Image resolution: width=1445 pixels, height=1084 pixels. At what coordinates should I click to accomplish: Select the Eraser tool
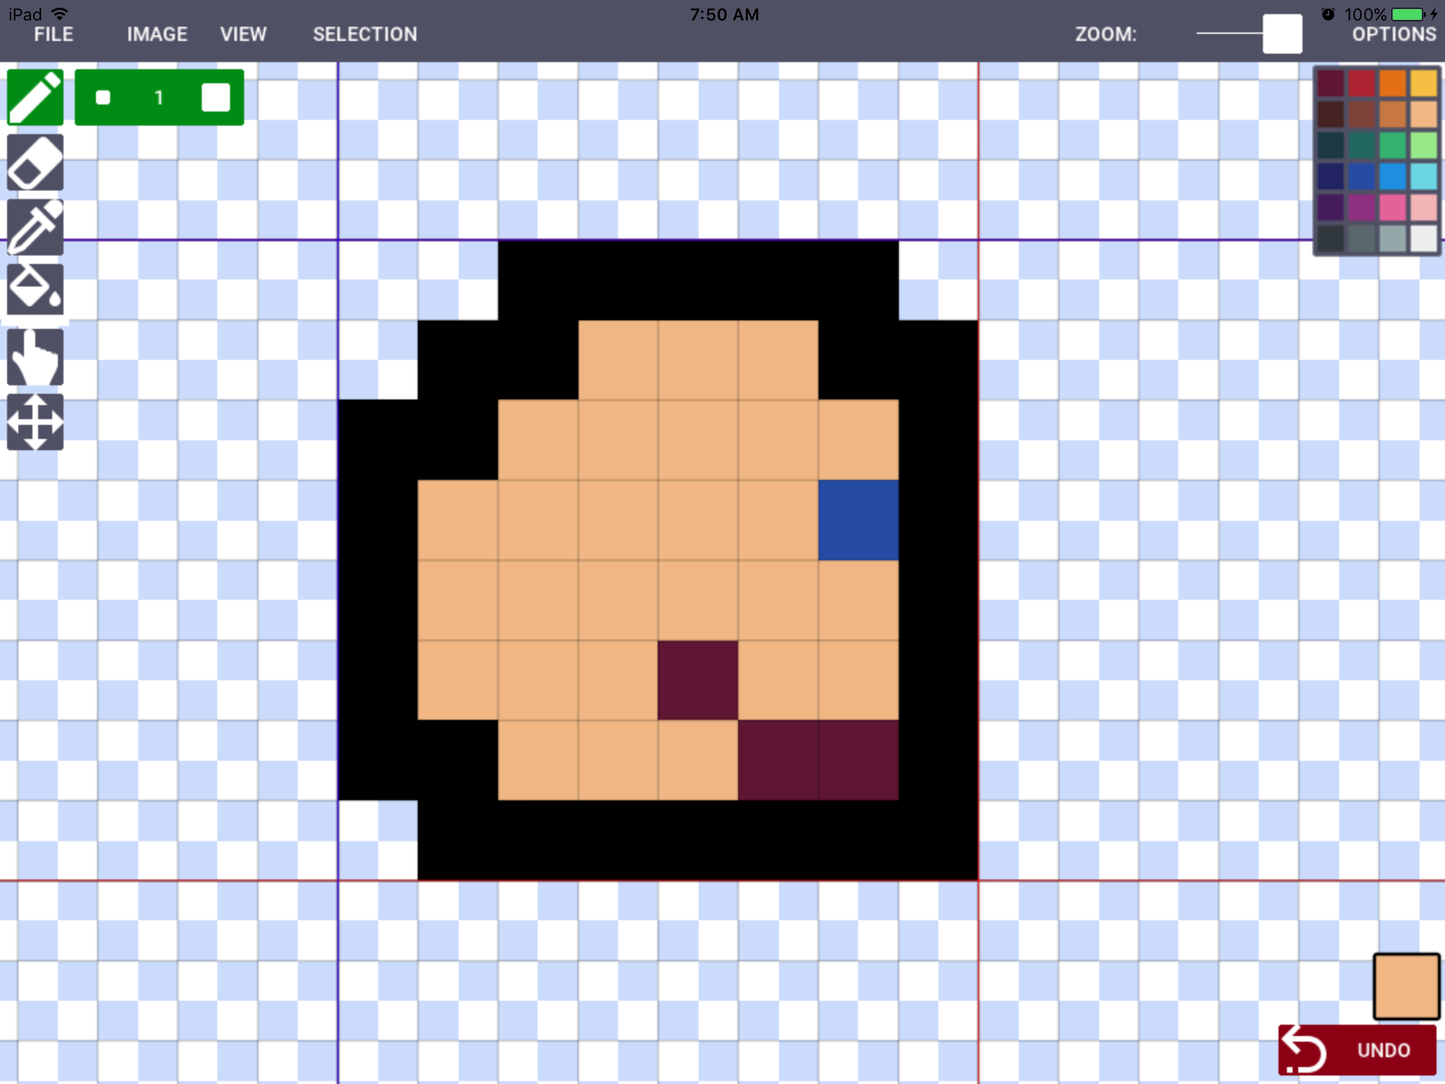pyautogui.click(x=35, y=162)
